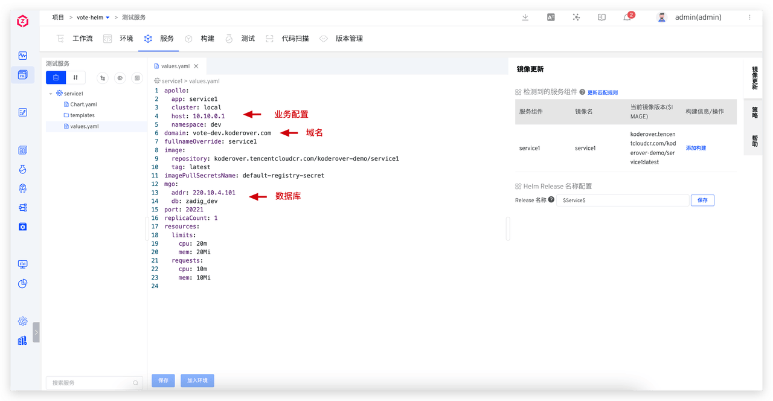The height and width of the screenshot is (401, 773).
Task: Toggle the sort view button next to list view
Action: pos(75,77)
